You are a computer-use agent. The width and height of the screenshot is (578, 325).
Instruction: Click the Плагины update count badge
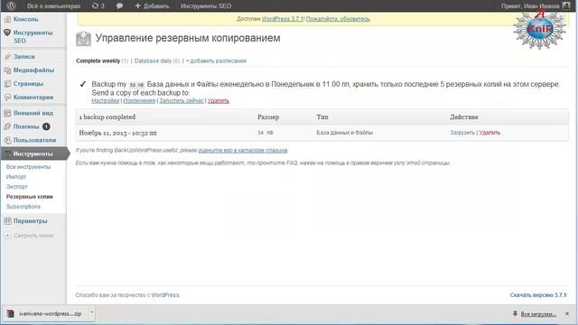pyautogui.click(x=46, y=126)
